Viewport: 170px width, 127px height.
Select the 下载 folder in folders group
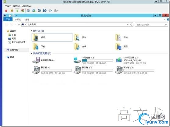click(x=39, y=47)
